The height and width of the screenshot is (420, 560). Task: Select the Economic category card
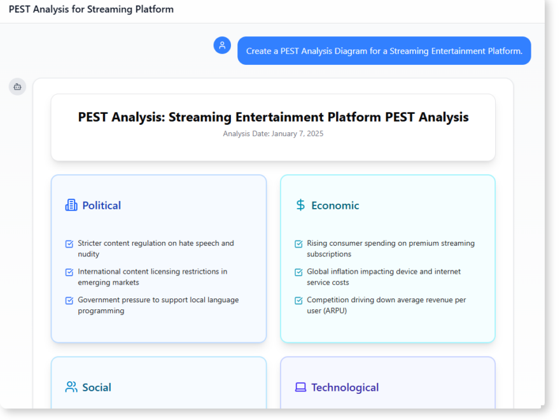(x=388, y=258)
